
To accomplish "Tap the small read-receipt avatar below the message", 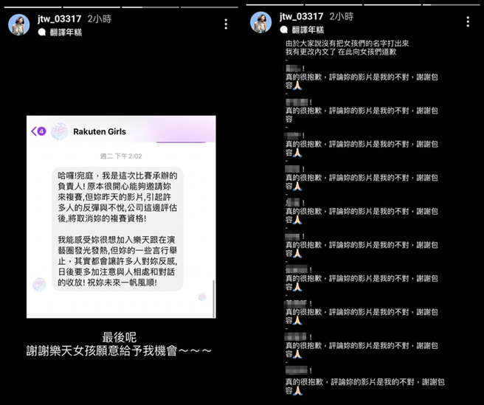I will click(202, 297).
